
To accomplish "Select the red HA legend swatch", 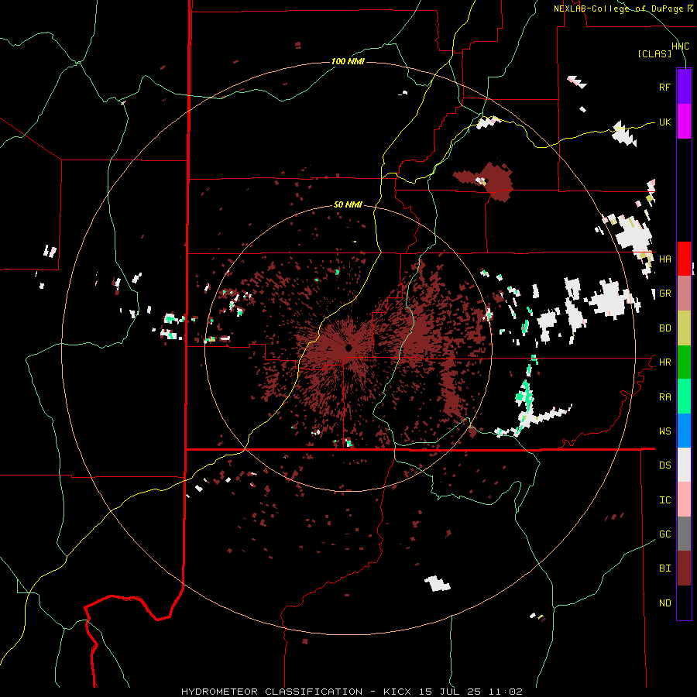I will [684, 259].
